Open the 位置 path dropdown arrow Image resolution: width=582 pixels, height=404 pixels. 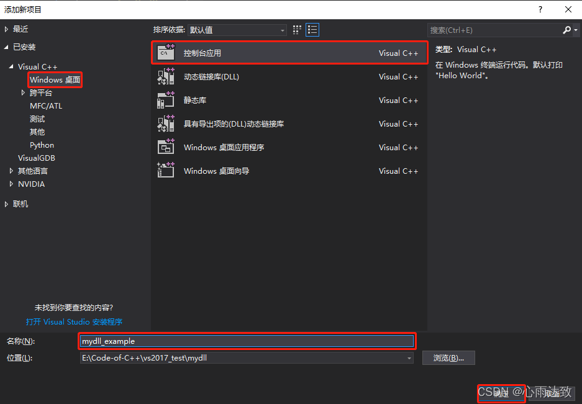point(409,358)
